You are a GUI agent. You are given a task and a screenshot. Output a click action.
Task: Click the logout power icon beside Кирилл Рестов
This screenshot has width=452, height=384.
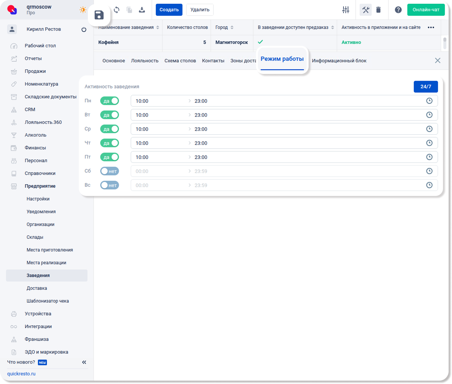tap(84, 29)
